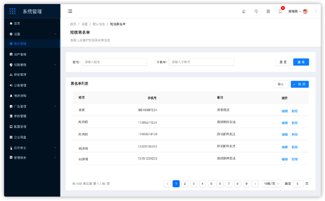Open the 10条/页 page size dropdown
325x201 pixels.
[x=272, y=183]
